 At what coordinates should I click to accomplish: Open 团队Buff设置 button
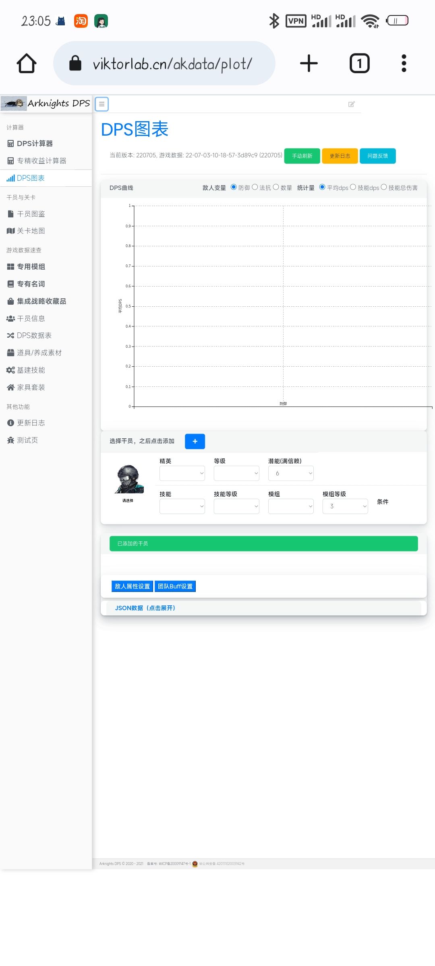(175, 586)
